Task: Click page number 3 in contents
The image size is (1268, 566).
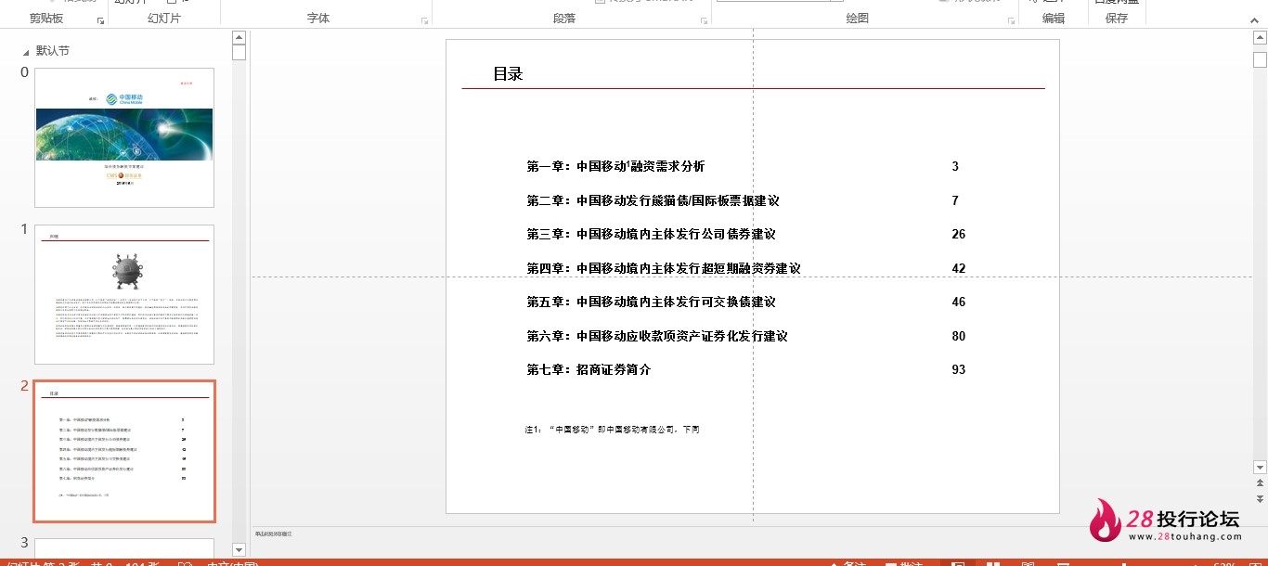Action: 955,167
